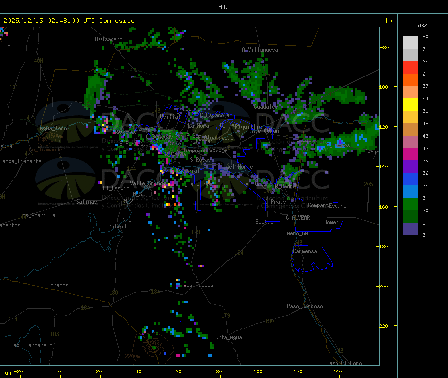Viewport: 448px width, 378px height.
Task: Click the Valle_Grande map label
Action: click(x=148, y=183)
